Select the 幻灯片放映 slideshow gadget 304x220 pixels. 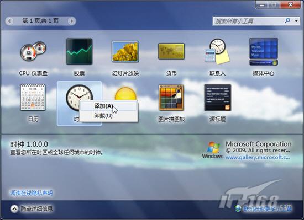pos(125,51)
